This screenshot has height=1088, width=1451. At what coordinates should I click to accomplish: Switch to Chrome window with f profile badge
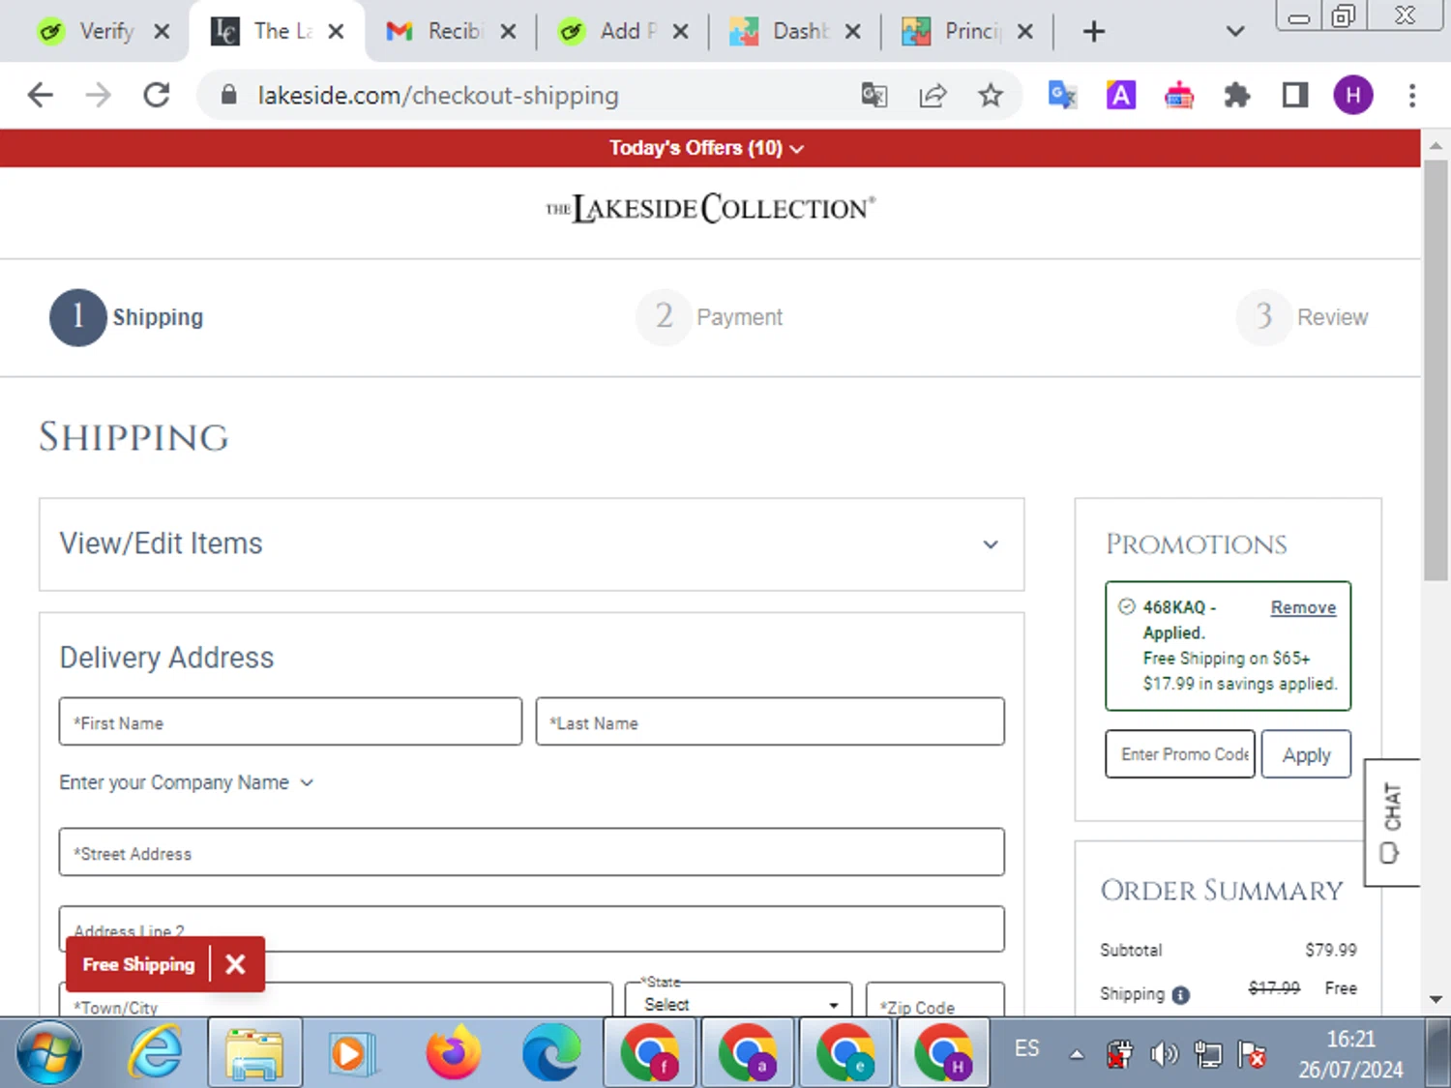650,1053
